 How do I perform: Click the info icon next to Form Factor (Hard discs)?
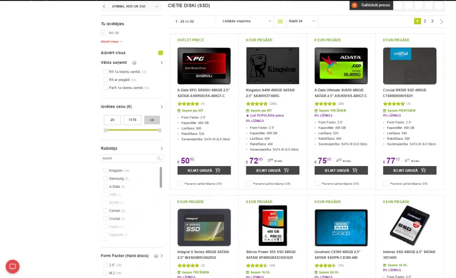tap(156, 256)
